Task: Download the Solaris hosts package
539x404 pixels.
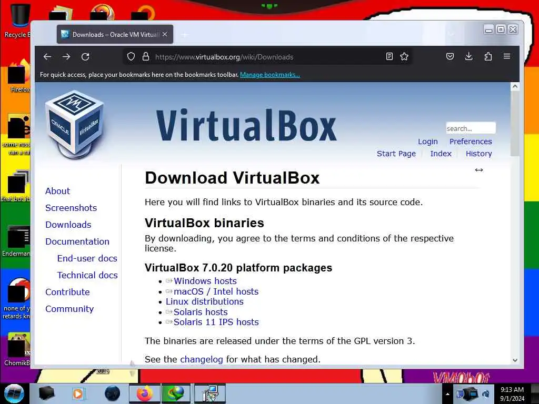Action: point(201,312)
